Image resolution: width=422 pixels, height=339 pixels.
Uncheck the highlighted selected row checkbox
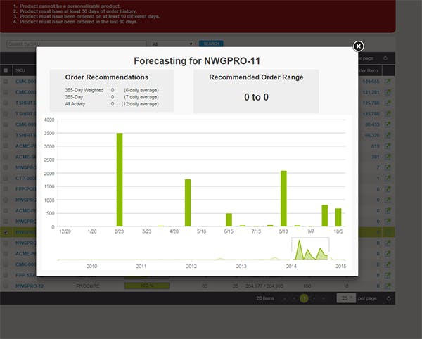click(x=6, y=232)
